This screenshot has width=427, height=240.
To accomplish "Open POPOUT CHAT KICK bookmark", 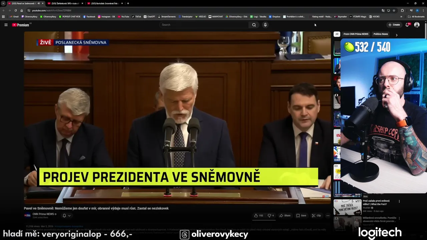I will coord(70,16).
